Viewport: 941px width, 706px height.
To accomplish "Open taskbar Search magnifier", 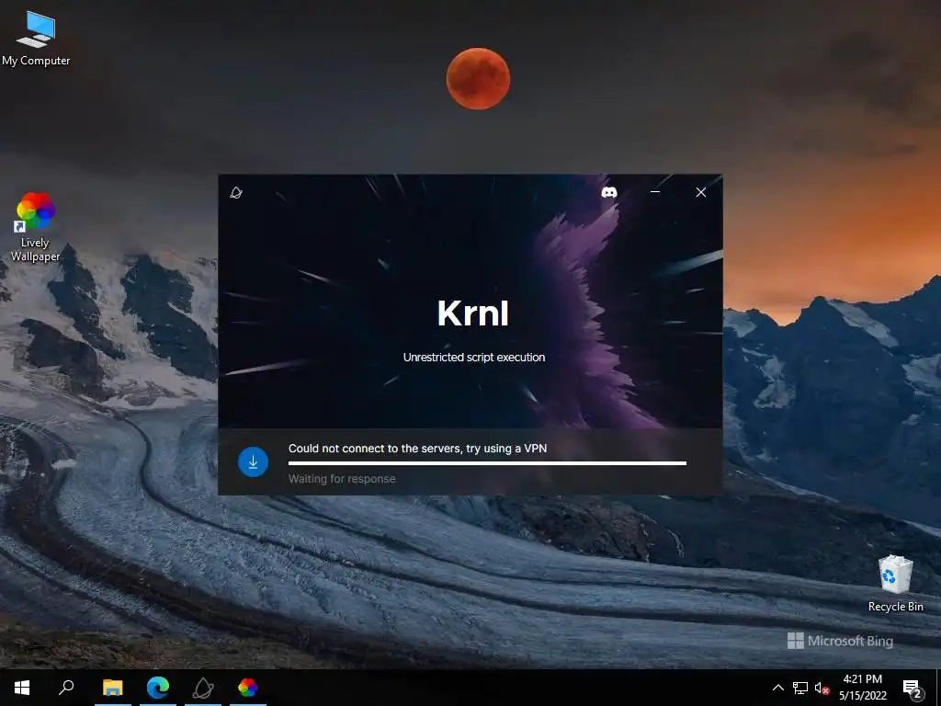I will [66, 688].
